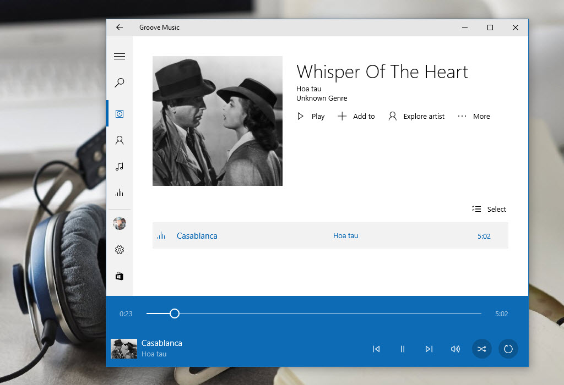The height and width of the screenshot is (385, 564).
Task: Open the hamburger navigation menu
Action: point(120,57)
